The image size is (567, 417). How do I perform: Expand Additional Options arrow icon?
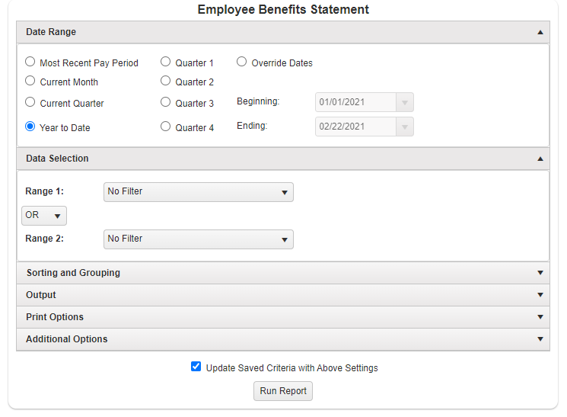point(540,339)
